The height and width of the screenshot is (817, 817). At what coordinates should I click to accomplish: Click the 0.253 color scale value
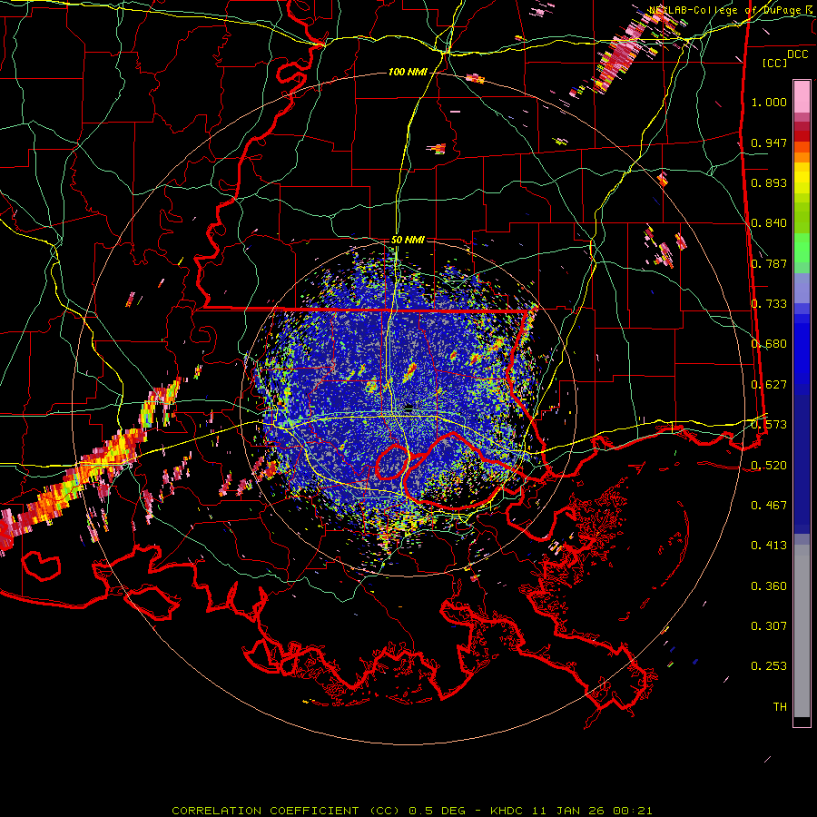click(x=769, y=666)
